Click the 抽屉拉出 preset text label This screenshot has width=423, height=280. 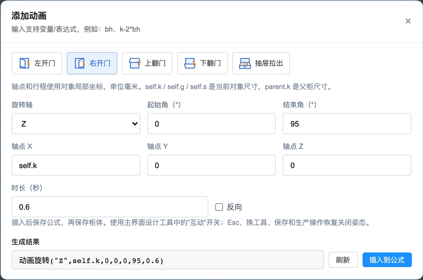(269, 63)
